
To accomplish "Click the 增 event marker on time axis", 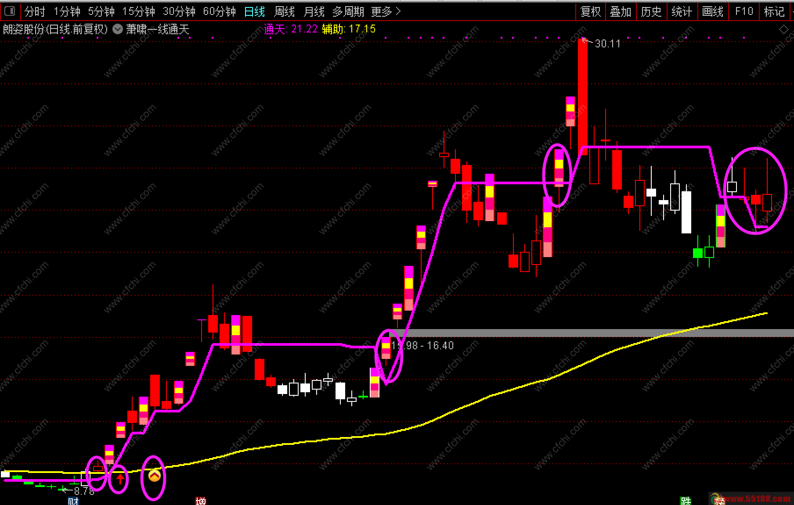I will click(200, 501).
